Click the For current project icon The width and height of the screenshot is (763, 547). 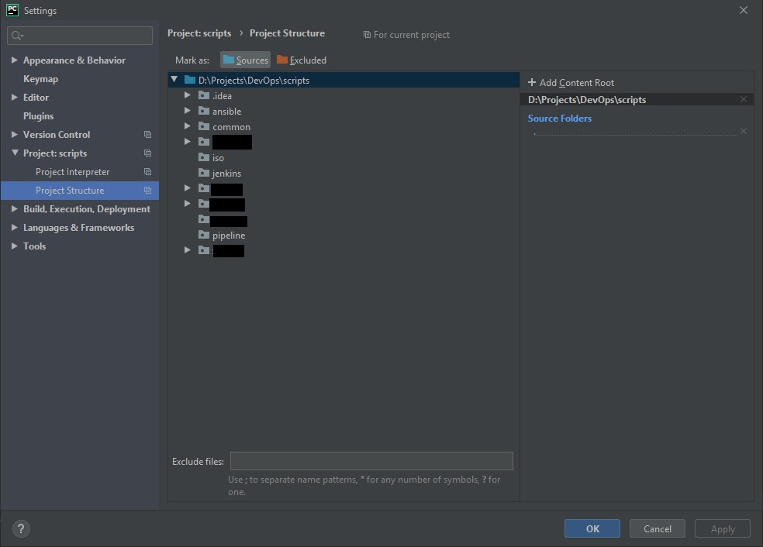point(367,35)
